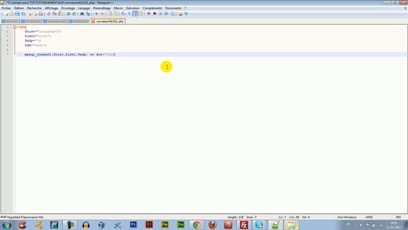The height and width of the screenshot is (230, 408).
Task: Open the Exécution menu
Action: click(x=133, y=8)
